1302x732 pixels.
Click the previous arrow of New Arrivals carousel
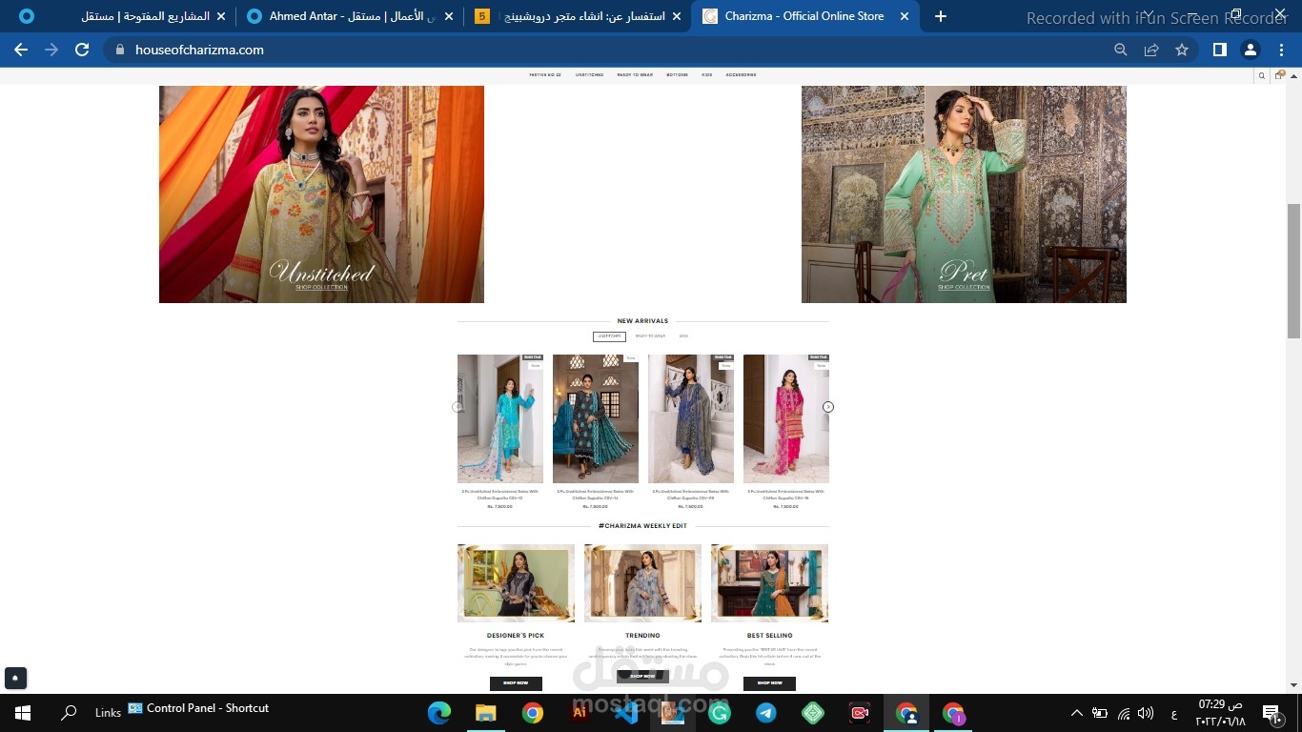point(458,407)
